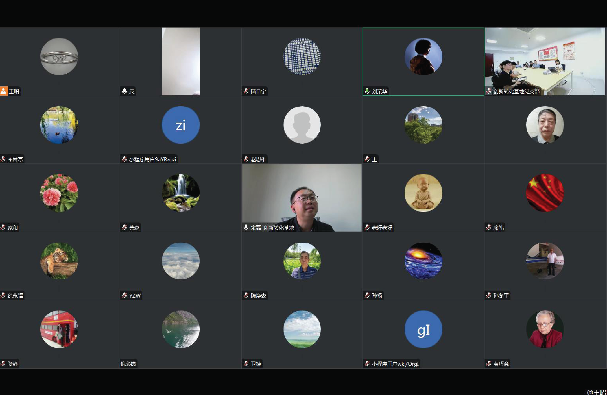This screenshot has width=607, height=395.
Task: Click the muted mic icon for 小程序用户9aYRzozi
Action: click(125, 159)
